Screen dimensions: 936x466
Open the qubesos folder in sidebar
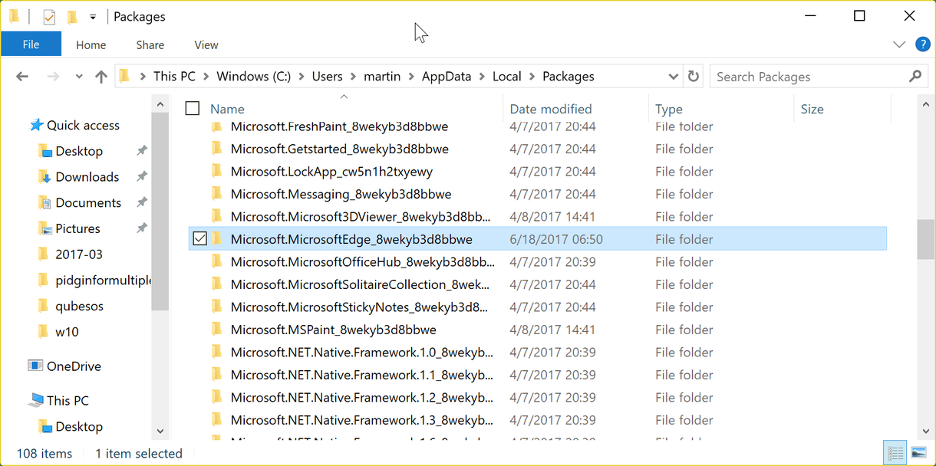click(80, 306)
